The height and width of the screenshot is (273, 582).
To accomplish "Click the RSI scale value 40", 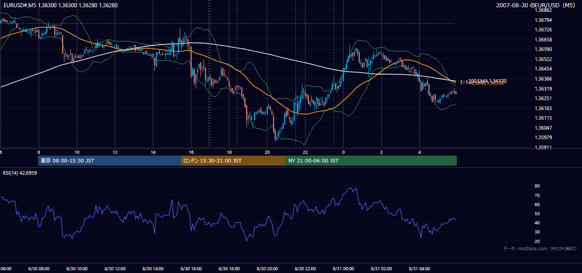I will pos(537,222).
